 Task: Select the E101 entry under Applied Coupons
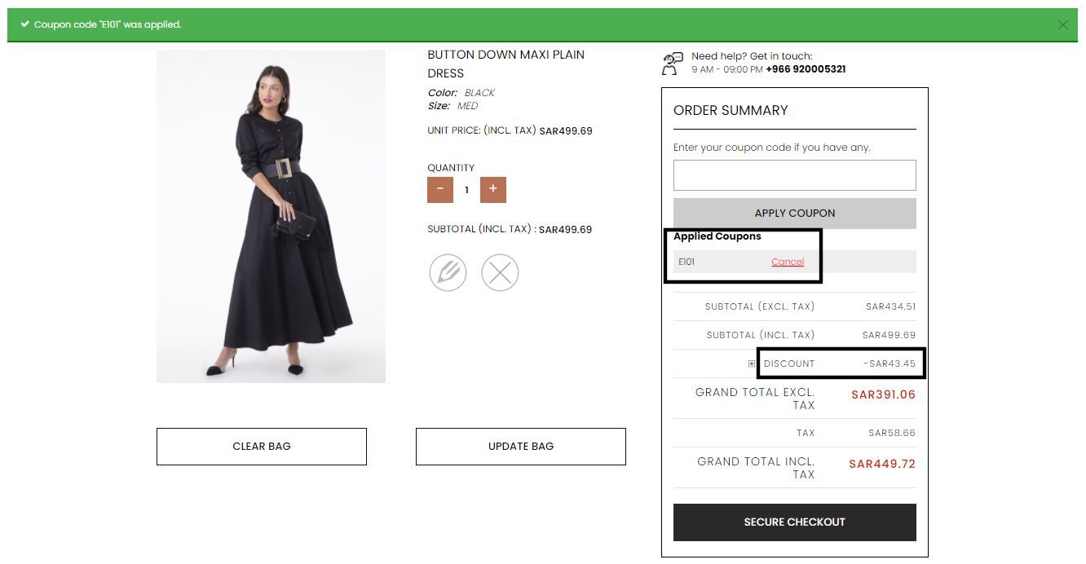click(x=687, y=262)
